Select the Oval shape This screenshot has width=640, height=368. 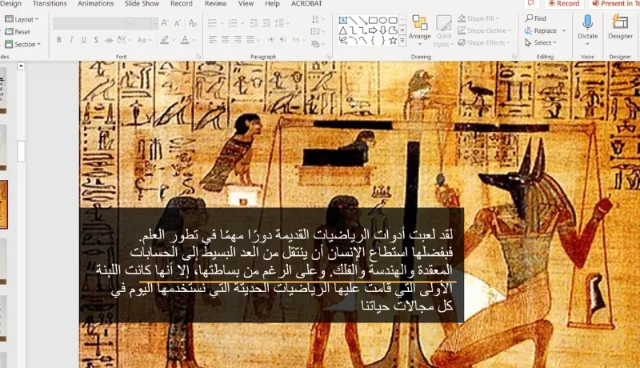[383, 20]
